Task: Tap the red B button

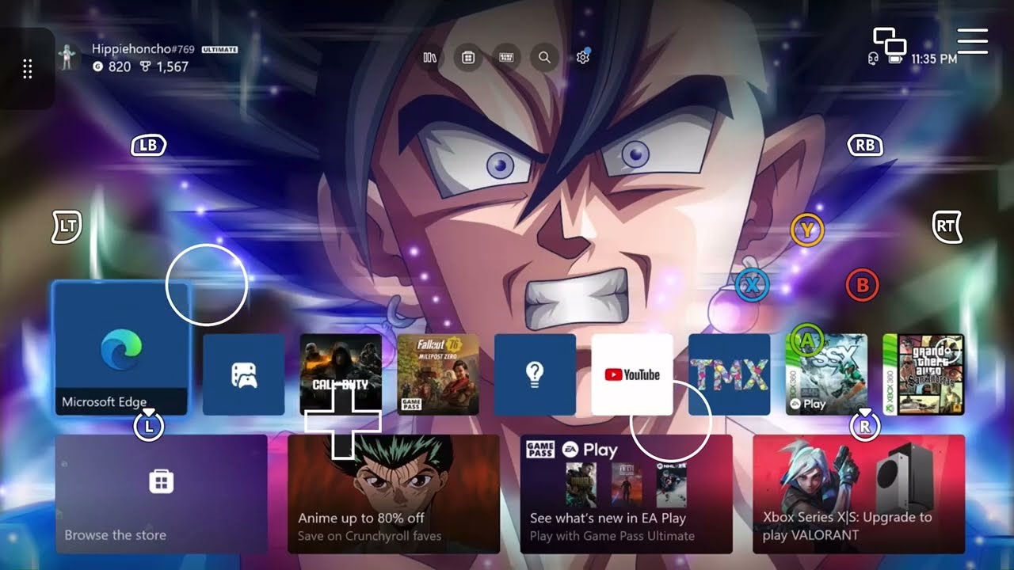Action: [863, 285]
